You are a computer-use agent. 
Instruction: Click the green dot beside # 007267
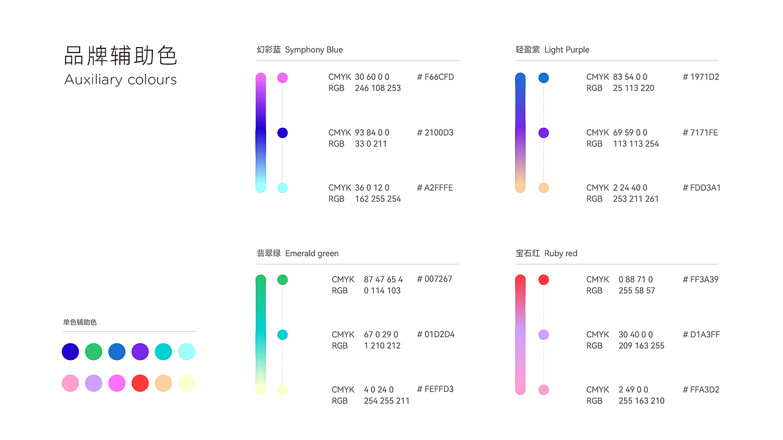pos(282,279)
